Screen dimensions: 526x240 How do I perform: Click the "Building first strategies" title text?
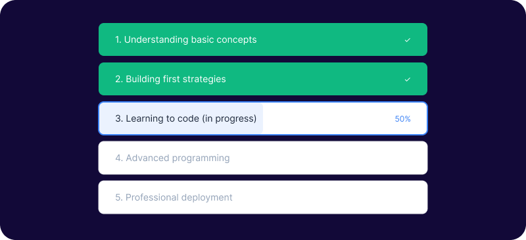pyautogui.click(x=176, y=79)
